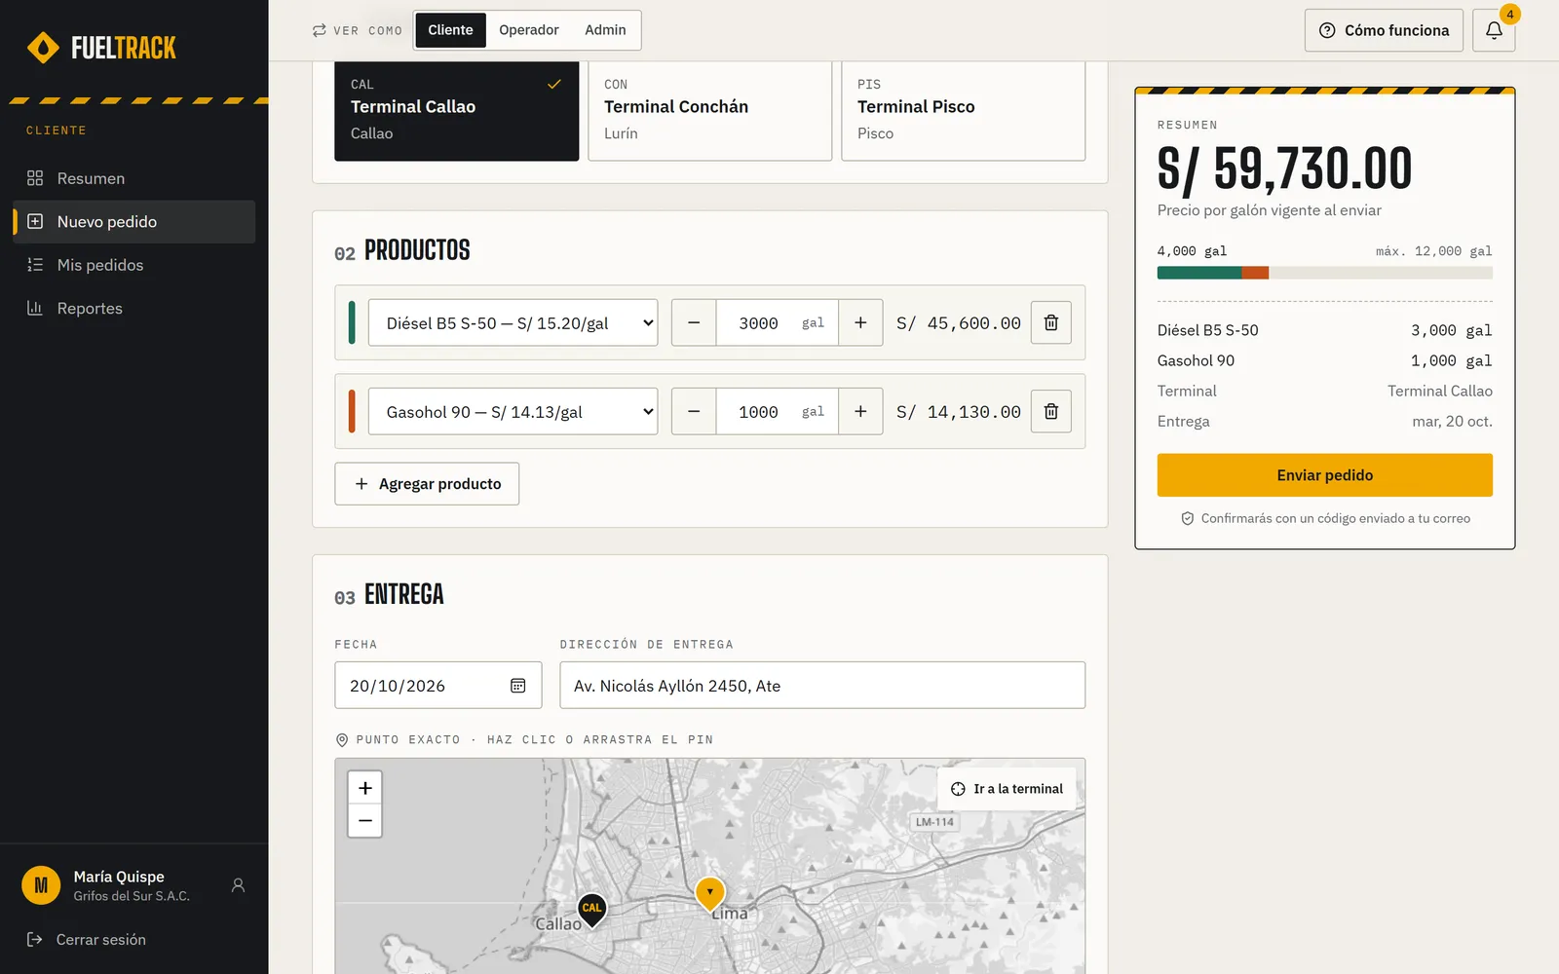
Task: Submit order with Enviar pedido
Action: point(1325,475)
